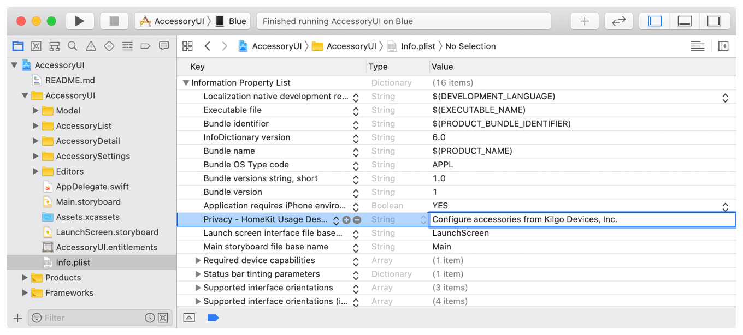Screen dimensions: 743x335
Task: Open DEVELOPMENT_LANGUAGE value popup
Action: click(x=725, y=97)
